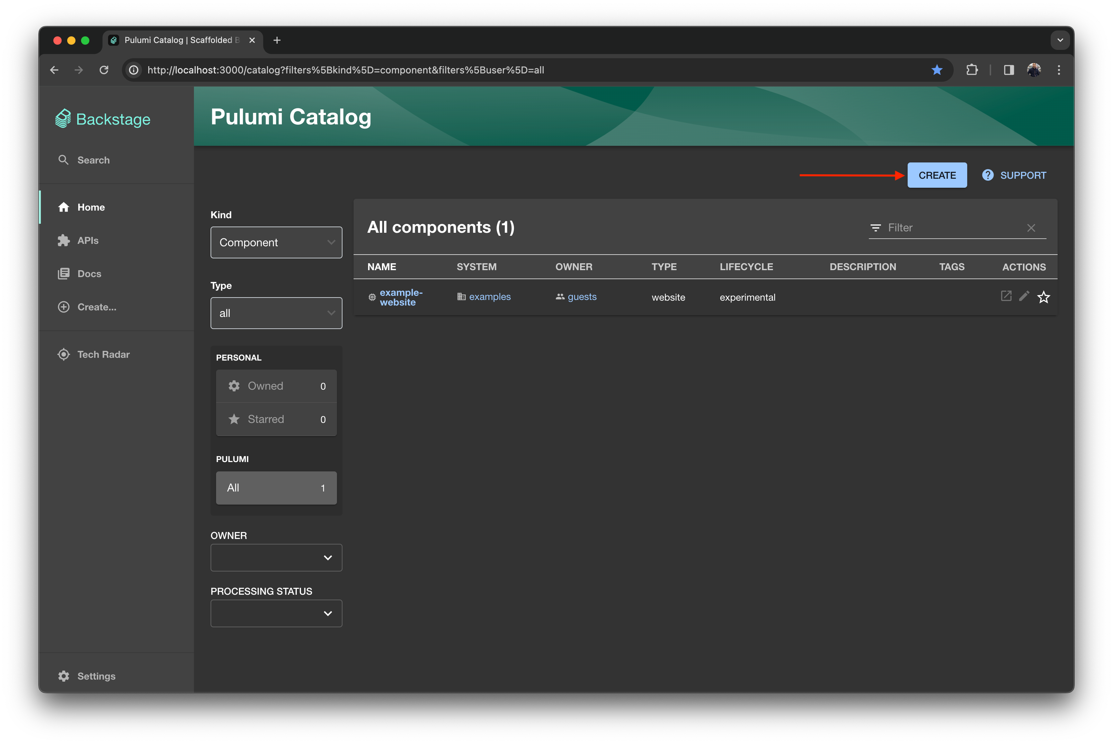This screenshot has width=1113, height=744.
Task: Click the blue CREATE button
Action: coord(937,176)
